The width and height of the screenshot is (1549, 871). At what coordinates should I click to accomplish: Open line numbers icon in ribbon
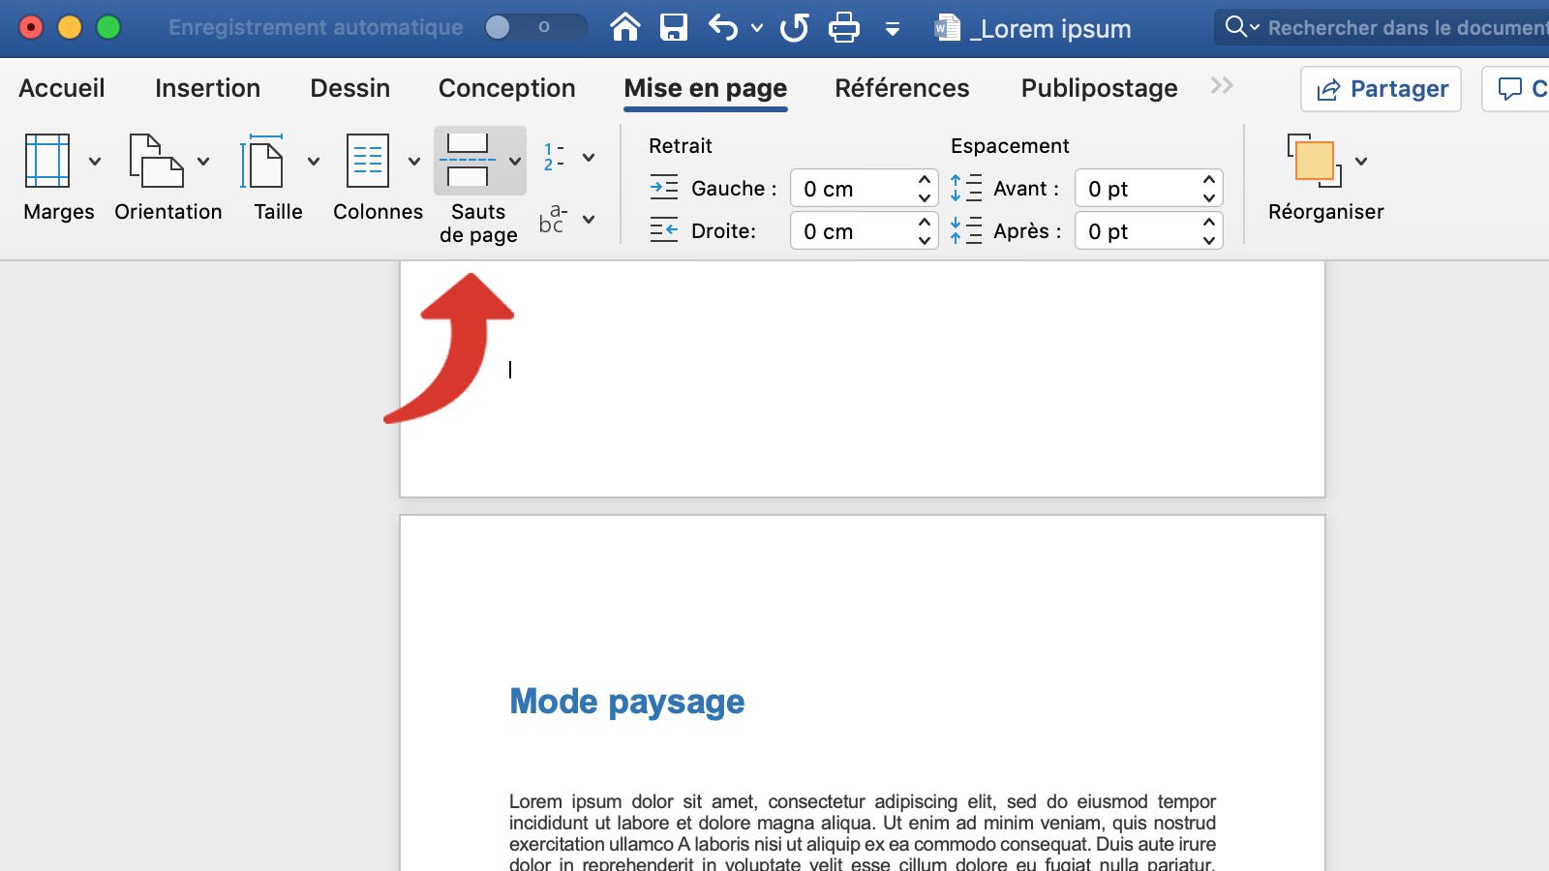pos(554,157)
